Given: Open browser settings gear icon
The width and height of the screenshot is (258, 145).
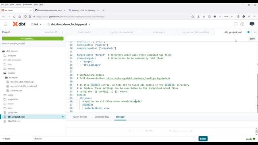Looking at the screenshot, I should (x=238, y=17).
